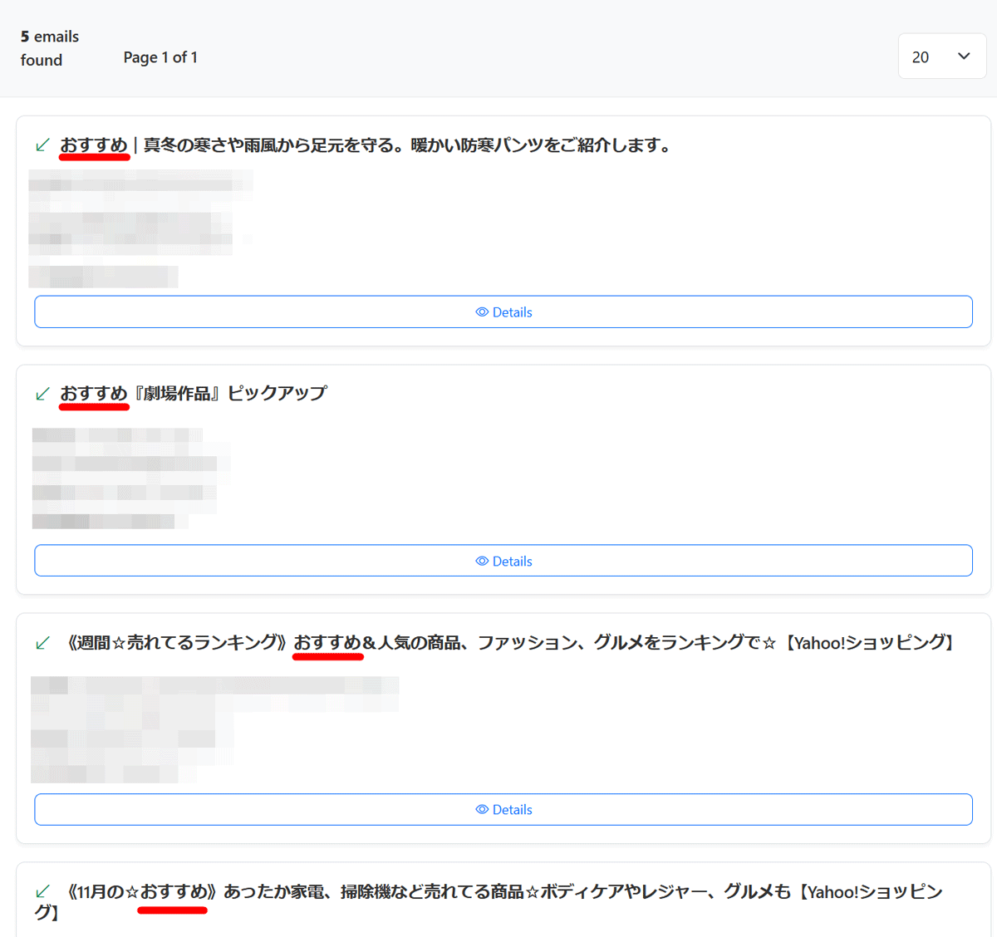Click incoming arrow icon on 劇場作品 email
Image resolution: width=997 pixels, height=937 pixels.
coord(42,394)
